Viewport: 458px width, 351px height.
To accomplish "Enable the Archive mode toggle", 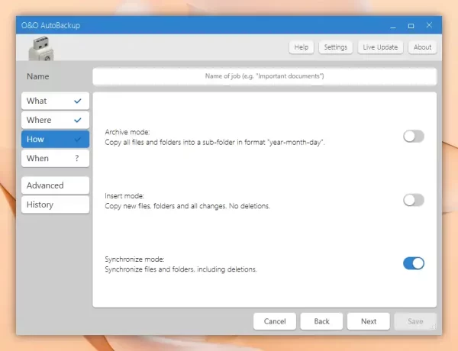I will pos(414,137).
